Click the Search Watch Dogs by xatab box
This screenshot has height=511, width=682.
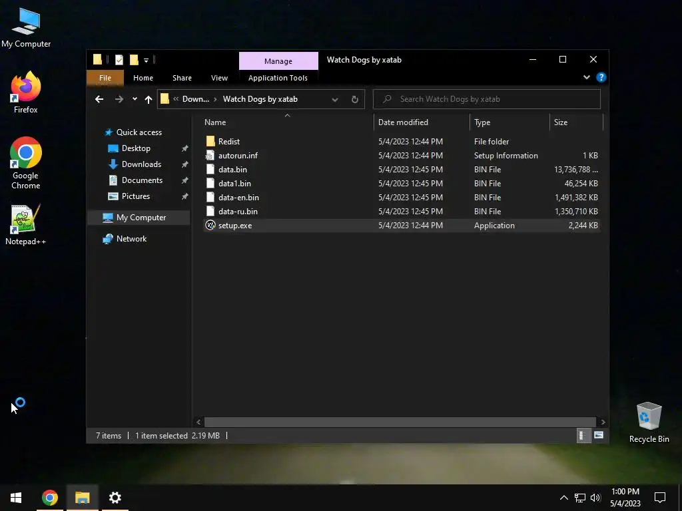click(x=487, y=99)
